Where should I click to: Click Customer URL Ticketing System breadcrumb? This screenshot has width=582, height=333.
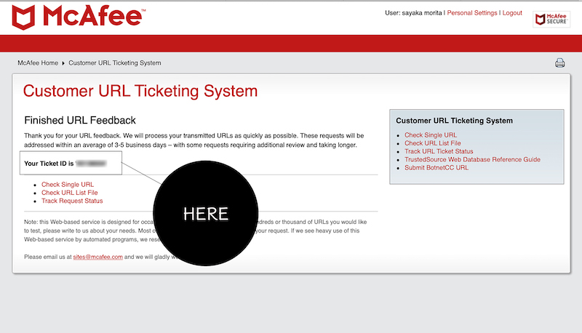pyautogui.click(x=115, y=63)
